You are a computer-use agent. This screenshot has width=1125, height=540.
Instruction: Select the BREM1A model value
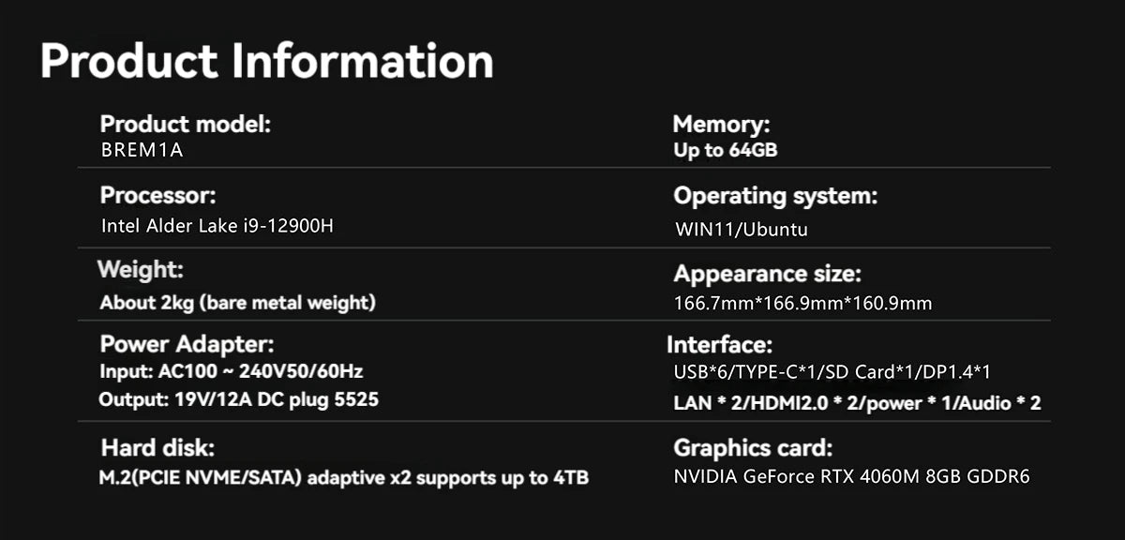142,150
